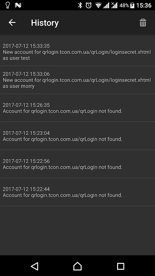This screenshot has width=155, height=276.
Task: Open the 15:33:35 entry for user test
Action: (x=77, y=52)
